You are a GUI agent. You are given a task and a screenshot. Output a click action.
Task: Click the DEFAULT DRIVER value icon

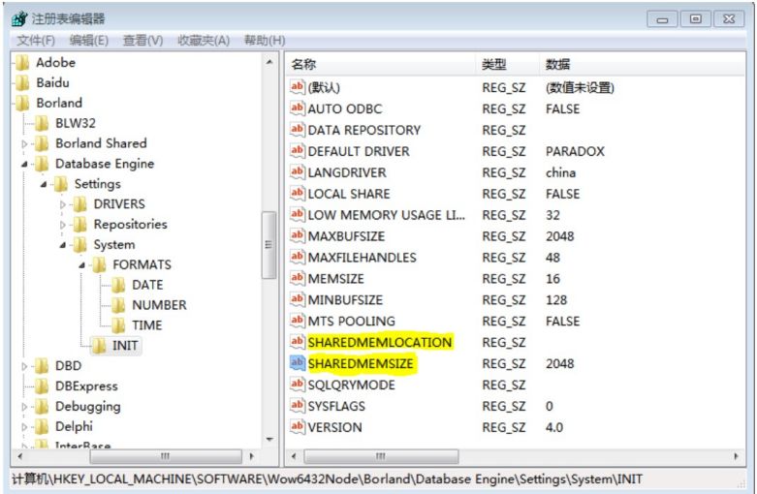coord(298,151)
